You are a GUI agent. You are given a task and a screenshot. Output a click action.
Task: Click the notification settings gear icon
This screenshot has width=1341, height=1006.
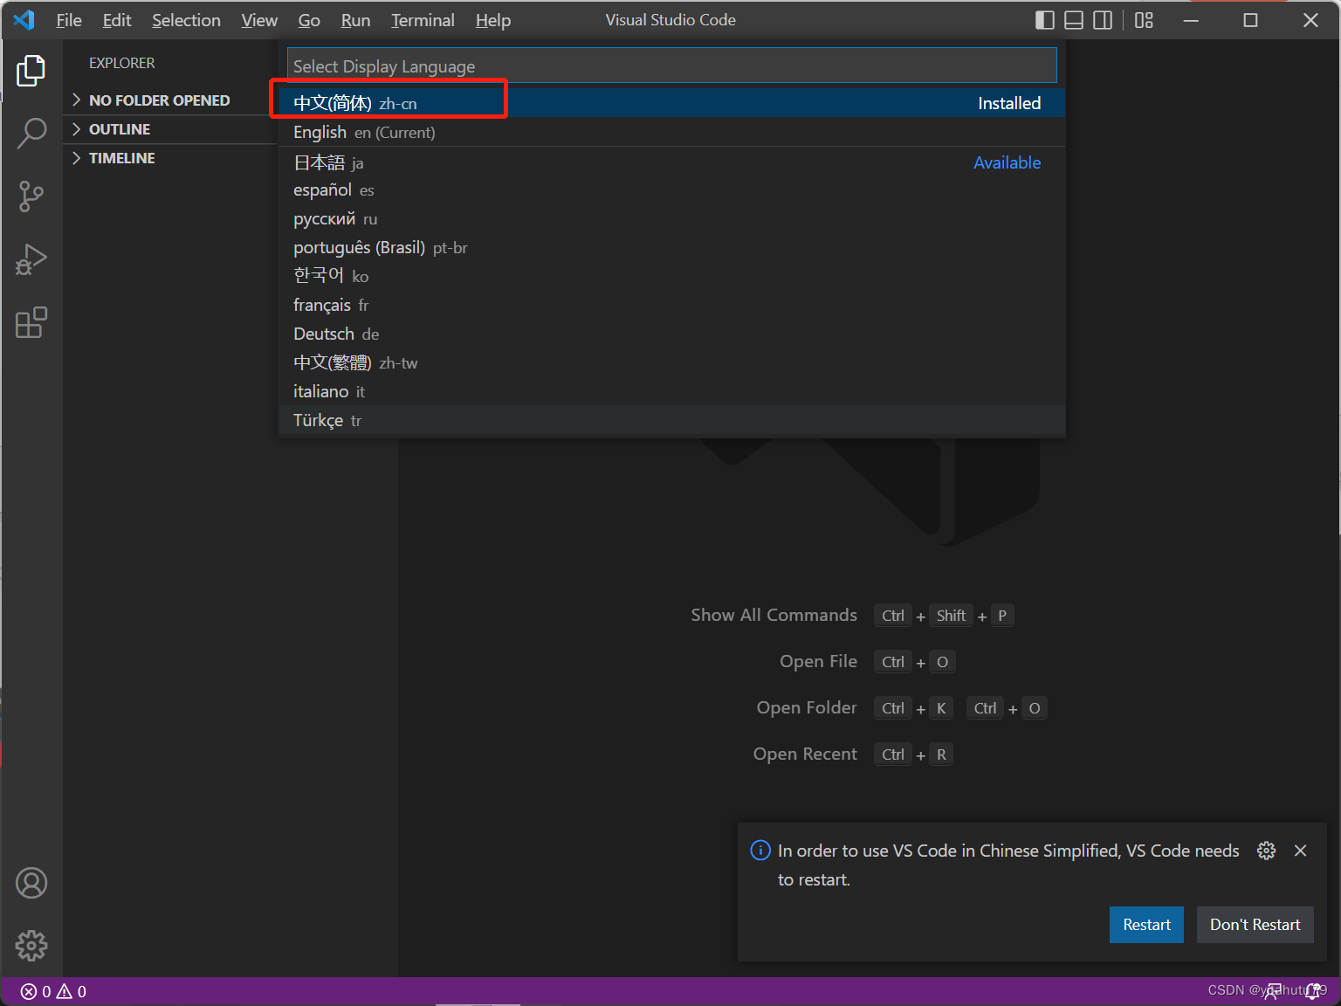pos(1266,851)
